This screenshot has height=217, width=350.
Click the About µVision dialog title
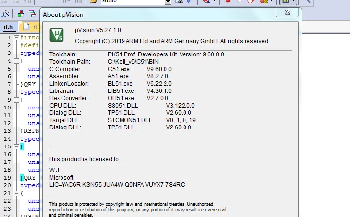click(63, 15)
